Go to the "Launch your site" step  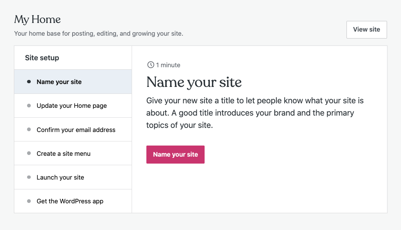click(x=60, y=178)
